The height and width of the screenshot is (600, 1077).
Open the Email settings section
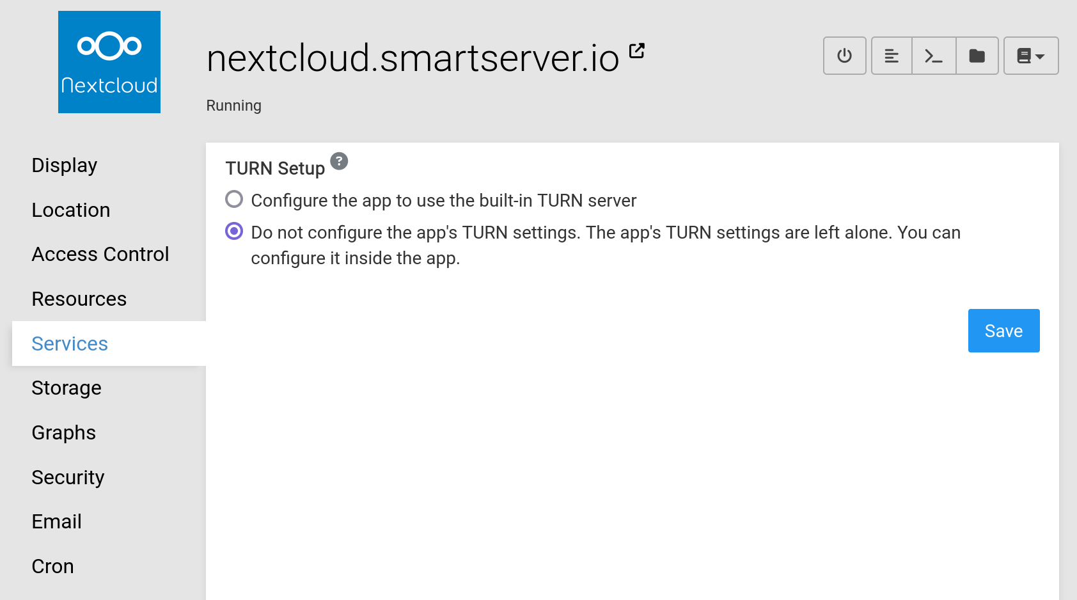pos(57,522)
